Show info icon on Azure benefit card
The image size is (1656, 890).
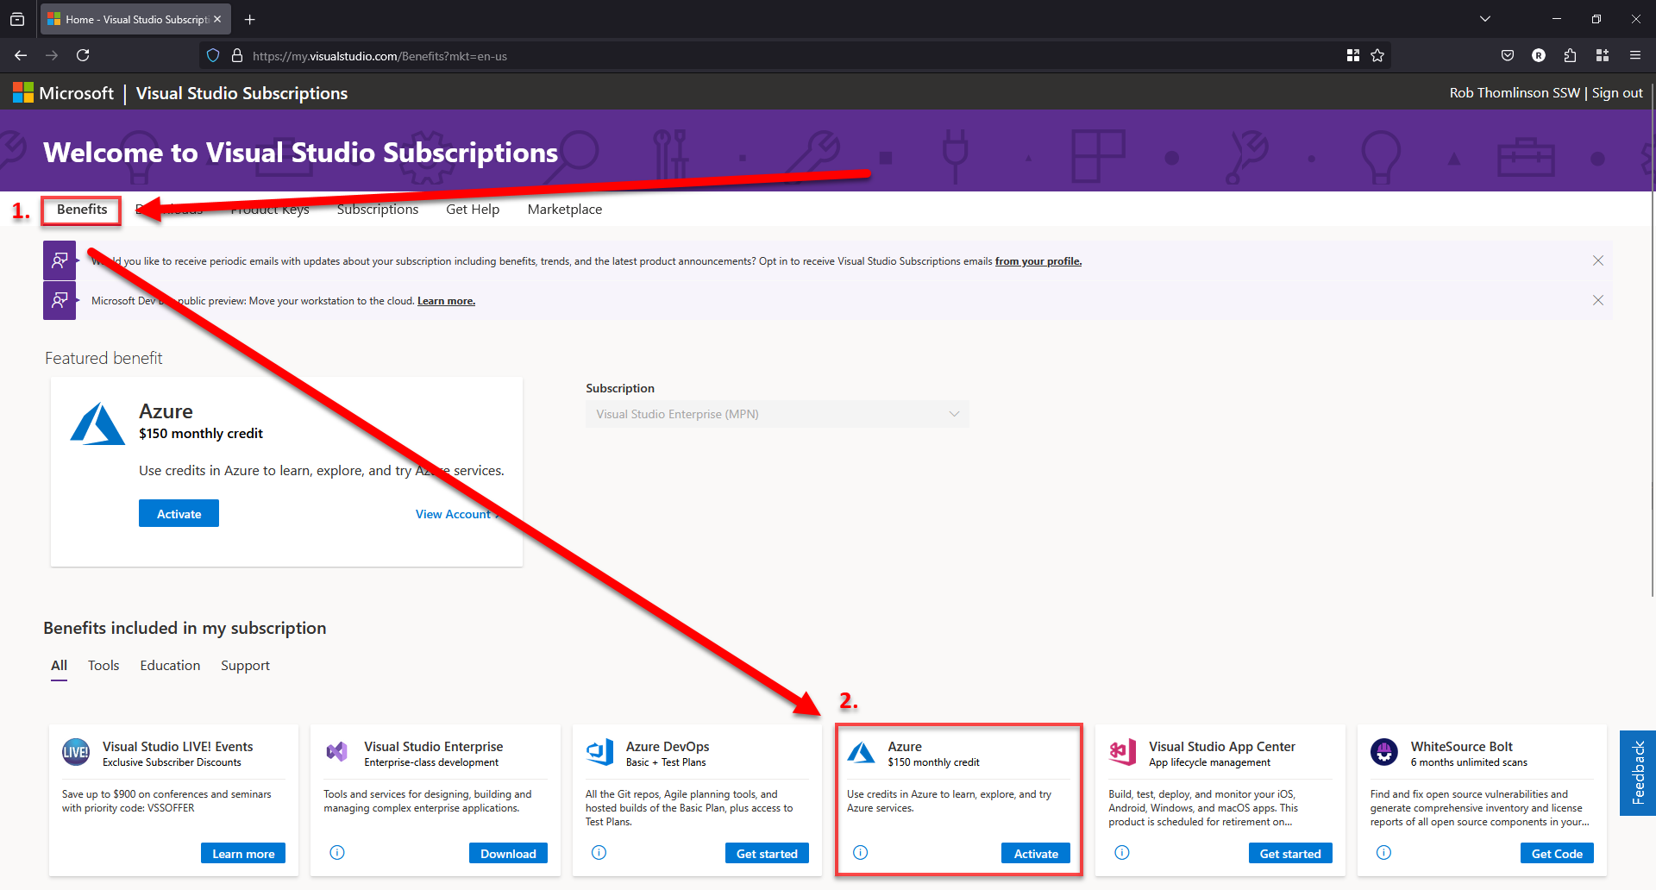[x=861, y=852]
